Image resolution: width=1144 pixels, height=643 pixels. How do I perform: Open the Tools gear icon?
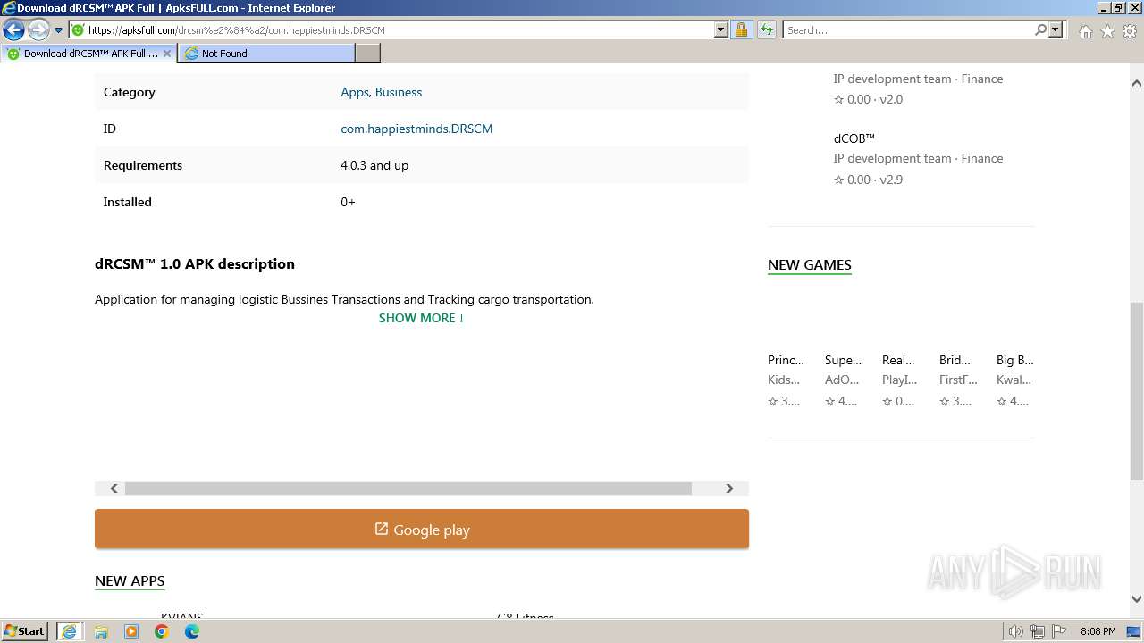point(1130,31)
